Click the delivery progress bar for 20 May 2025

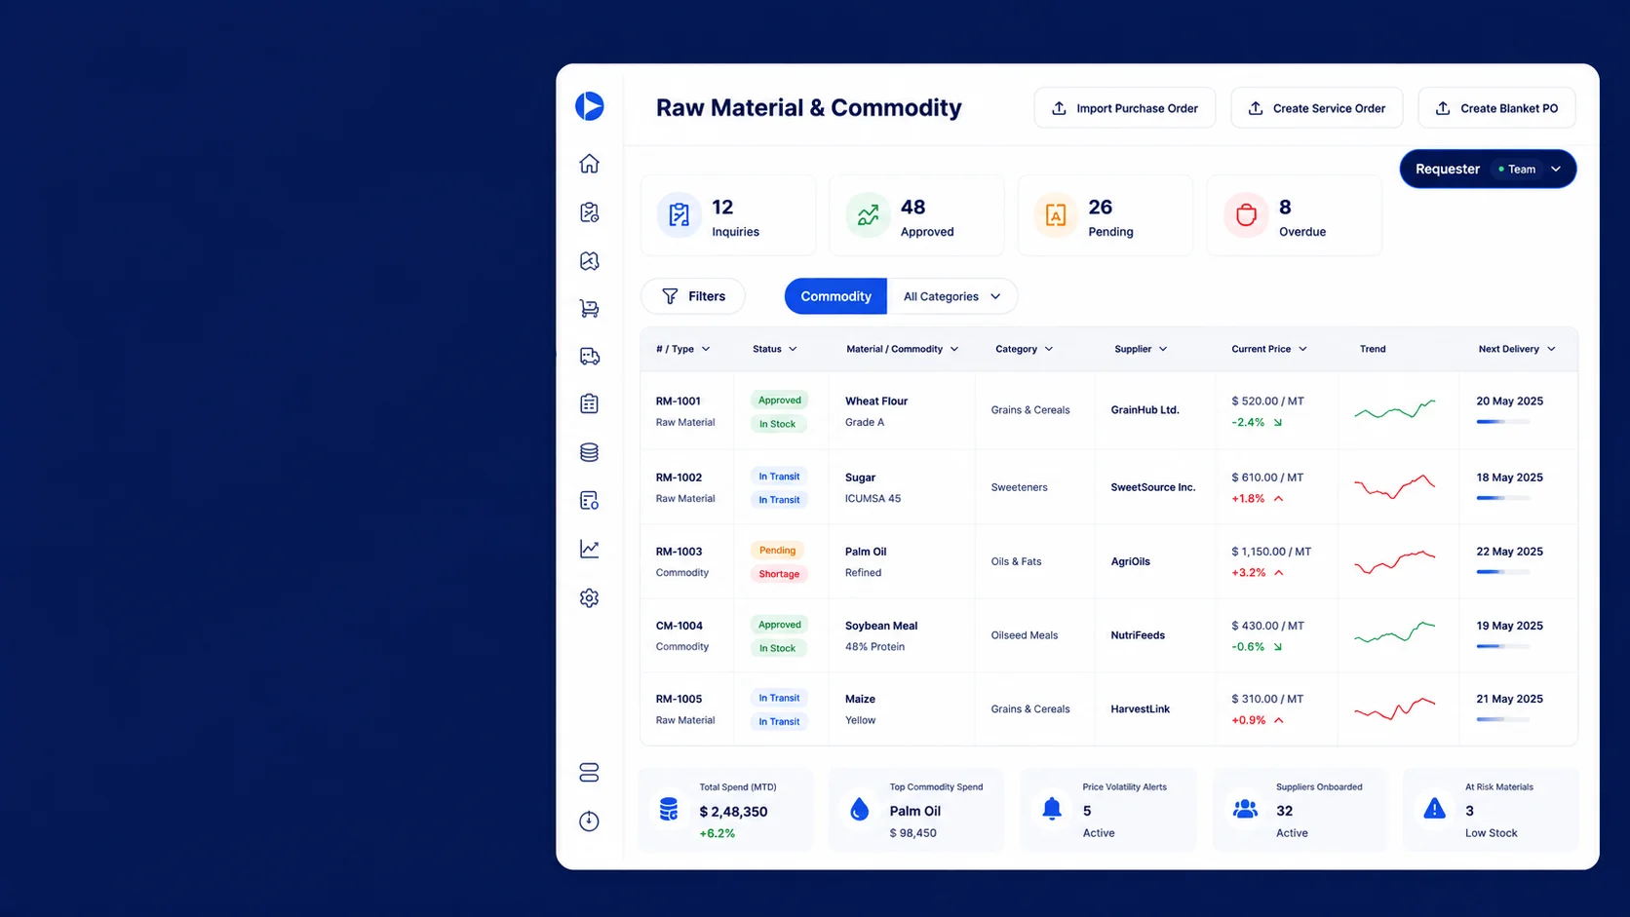pyautogui.click(x=1502, y=422)
